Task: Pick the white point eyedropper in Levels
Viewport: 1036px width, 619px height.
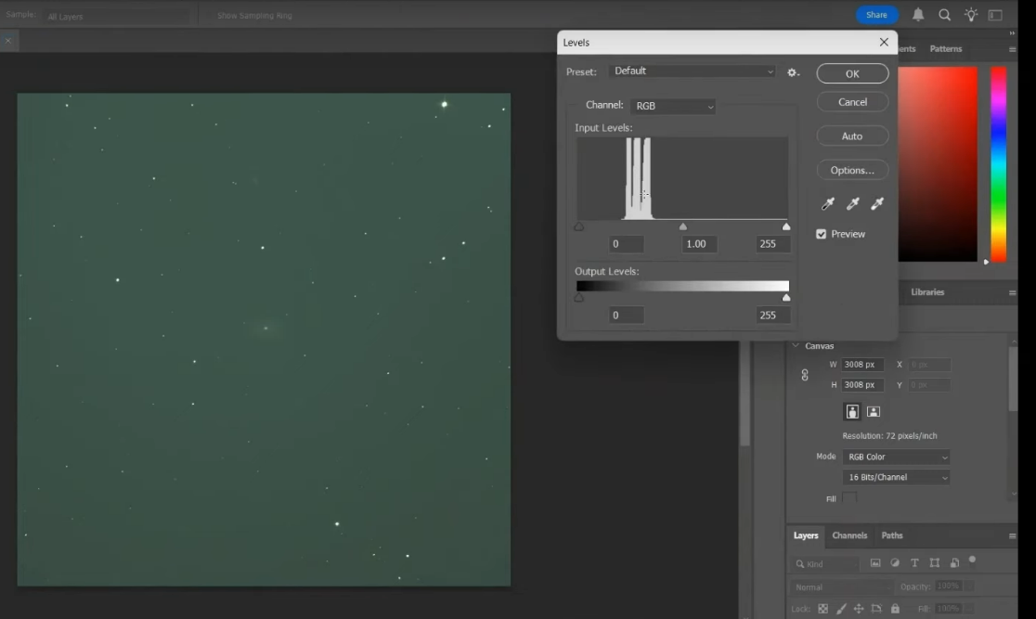Action: click(x=876, y=204)
